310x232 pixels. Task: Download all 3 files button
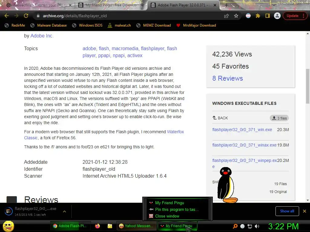point(279,118)
